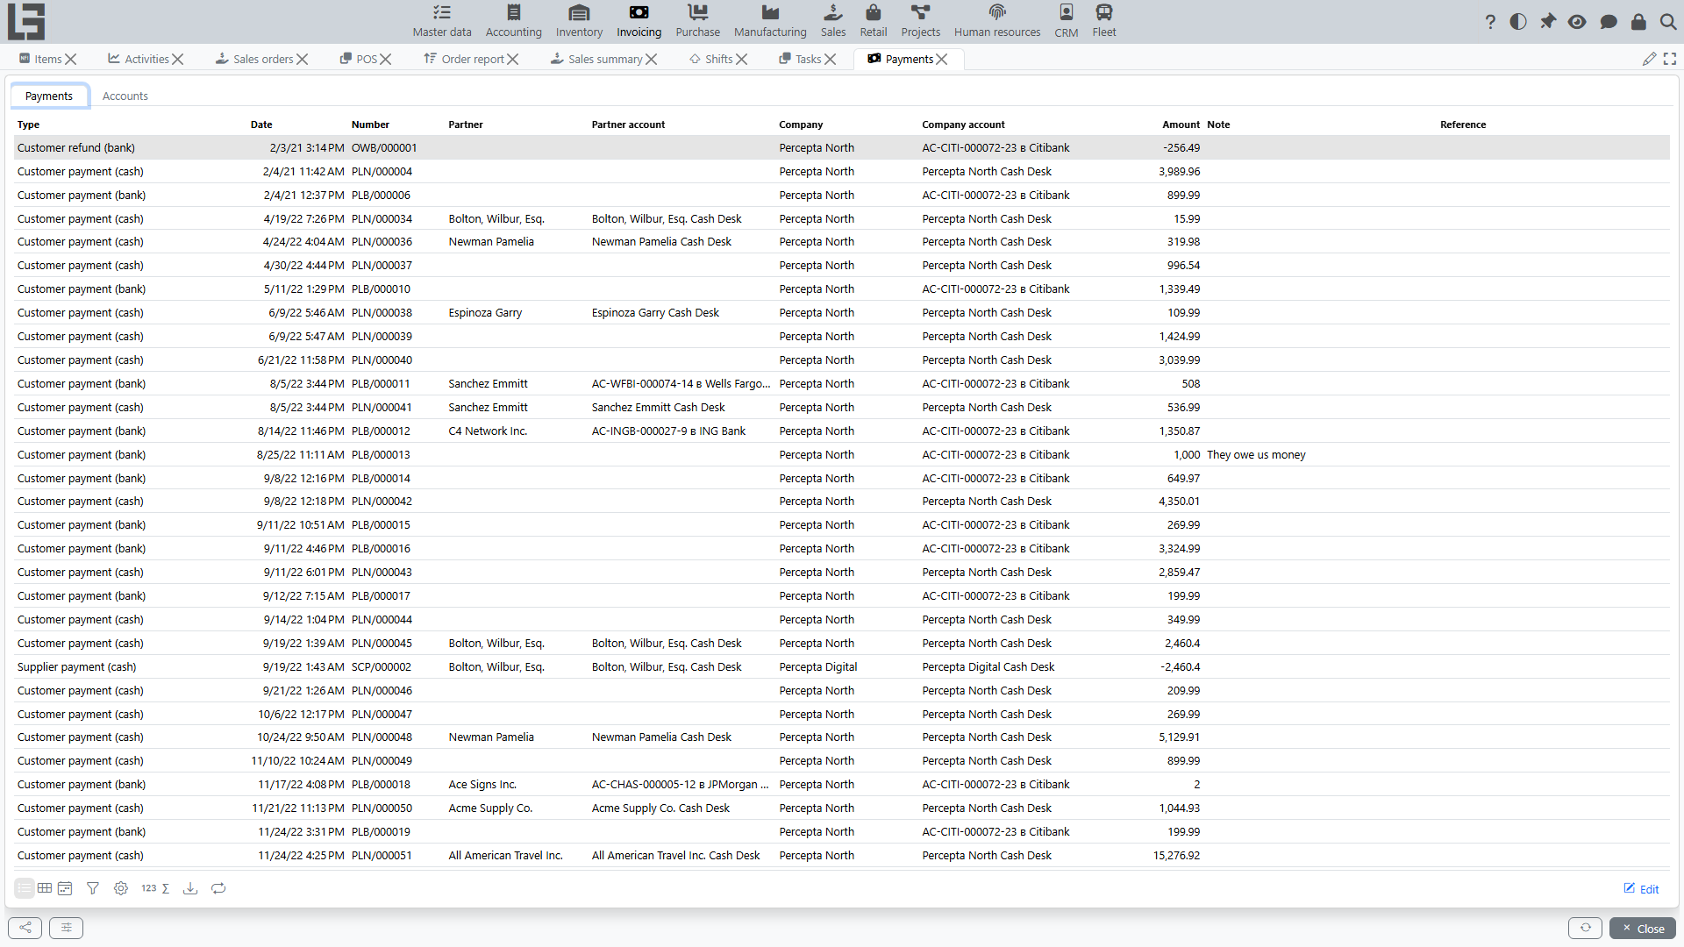Open the Invoicing module
The image size is (1684, 947).
639,21
